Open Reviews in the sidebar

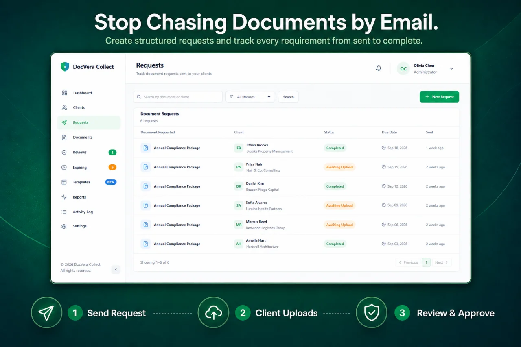click(x=89, y=152)
